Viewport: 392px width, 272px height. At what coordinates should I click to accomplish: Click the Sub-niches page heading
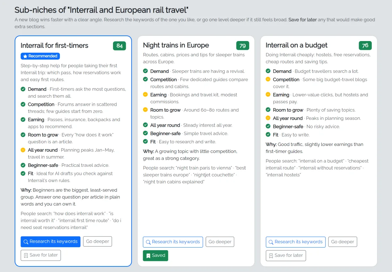coord(102,10)
